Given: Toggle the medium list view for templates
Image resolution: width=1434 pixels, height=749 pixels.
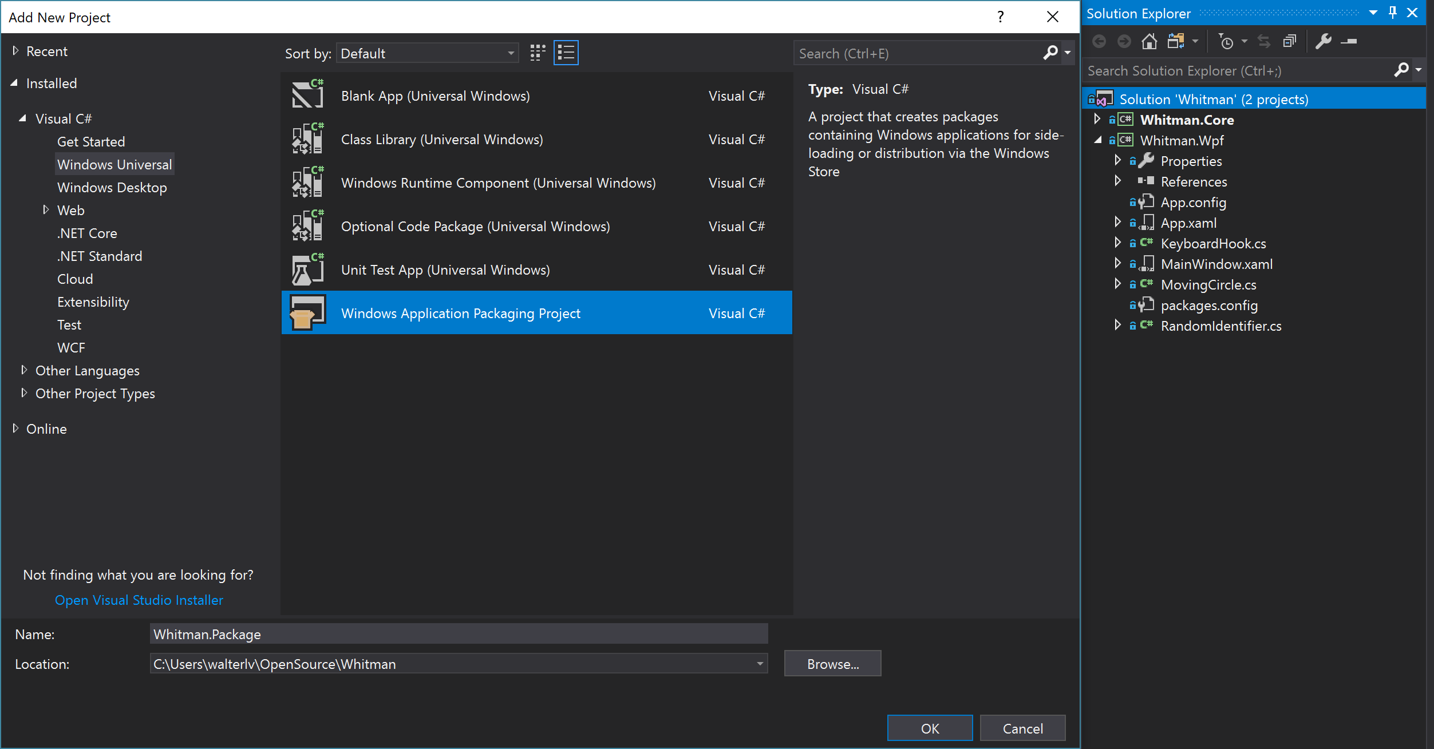Looking at the screenshot, I should pyautogui.click(x=566, y=52).
